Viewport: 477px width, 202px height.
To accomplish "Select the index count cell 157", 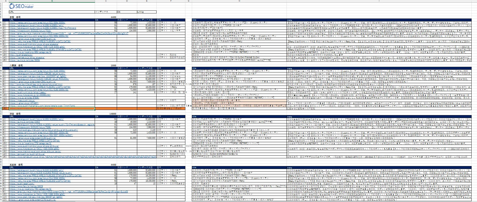I will (x=147, y=84).
